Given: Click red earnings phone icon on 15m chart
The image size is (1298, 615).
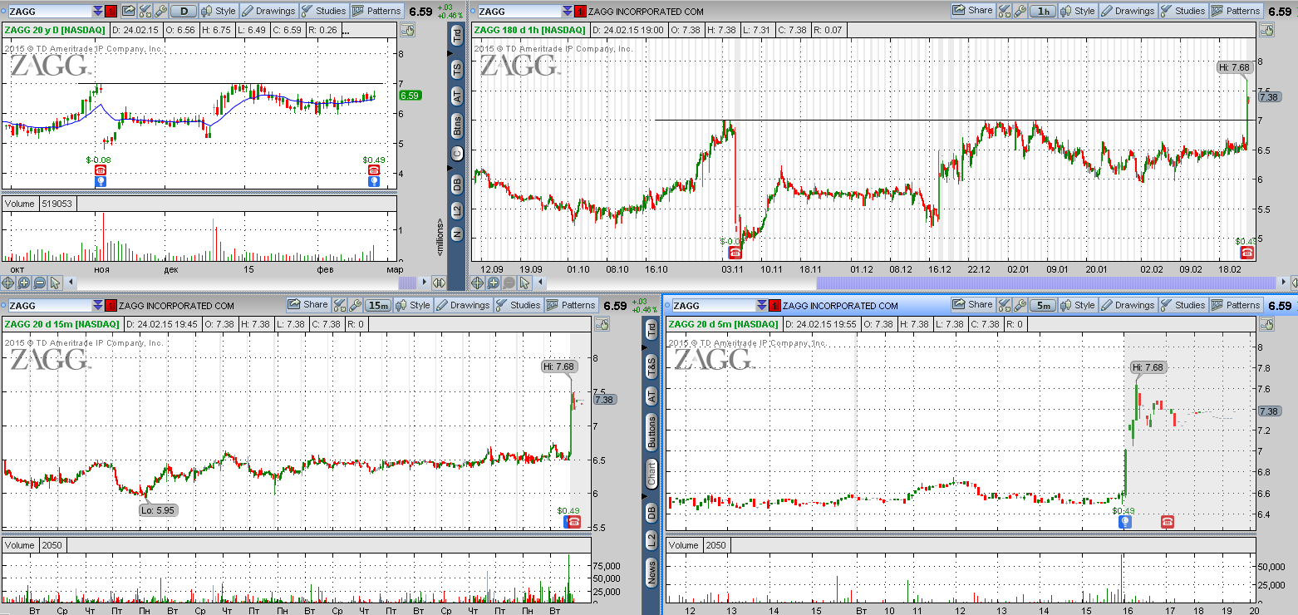Looking at the screenshot, I should pyautogui.click(x=573, y=522).
